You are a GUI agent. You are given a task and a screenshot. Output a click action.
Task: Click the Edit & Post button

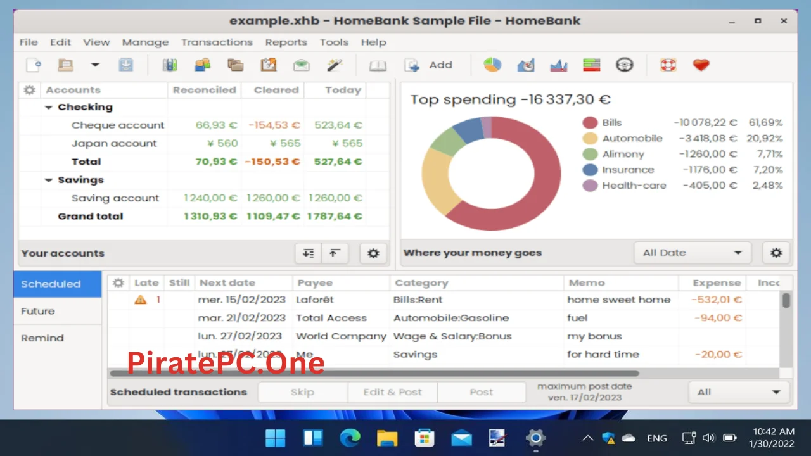(392, 392)
